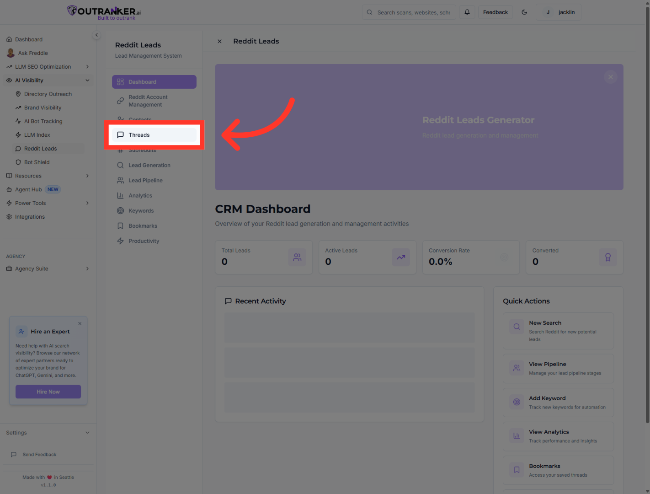Click the Productivity lightning icon

tap(120, 241)
